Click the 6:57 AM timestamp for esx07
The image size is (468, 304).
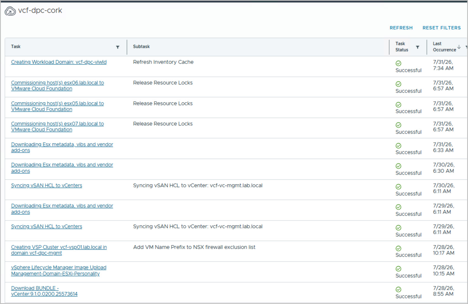click(x=443, y=127)
